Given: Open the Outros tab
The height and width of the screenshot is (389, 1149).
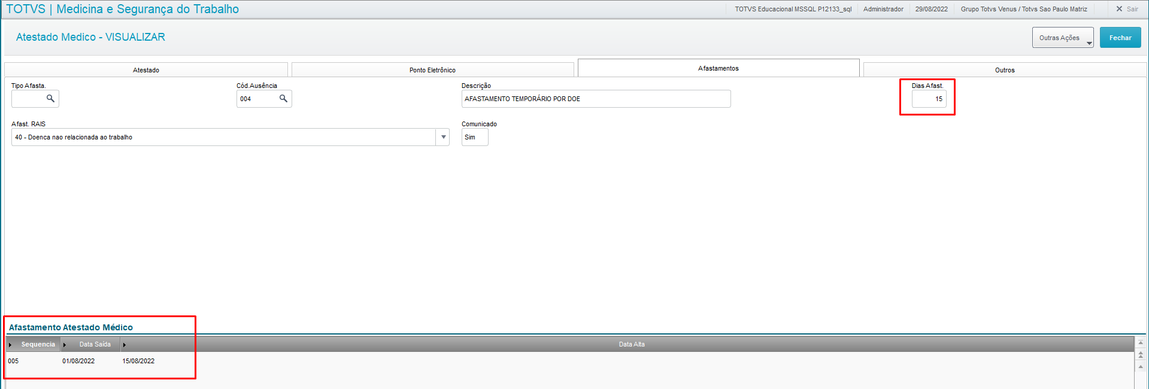Looking at the screenshot, I should point(1005,70).
